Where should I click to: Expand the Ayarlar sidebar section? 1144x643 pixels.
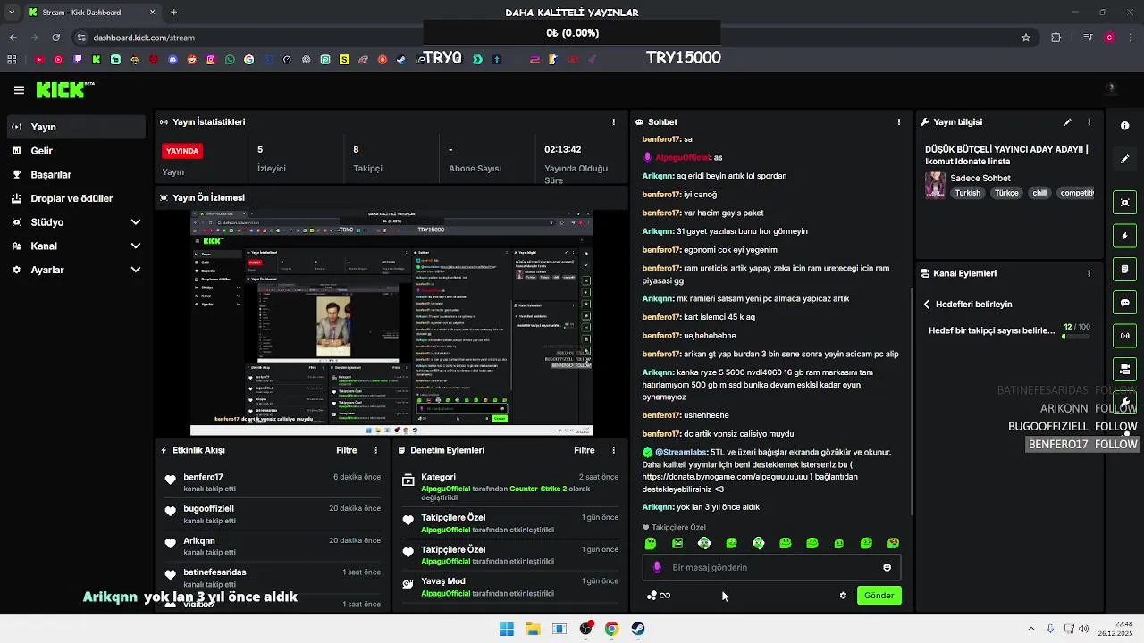pyautogui.click(x=75, y=270)
